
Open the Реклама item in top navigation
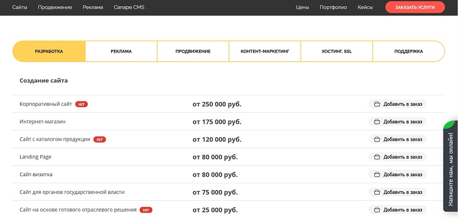[93, 7]
